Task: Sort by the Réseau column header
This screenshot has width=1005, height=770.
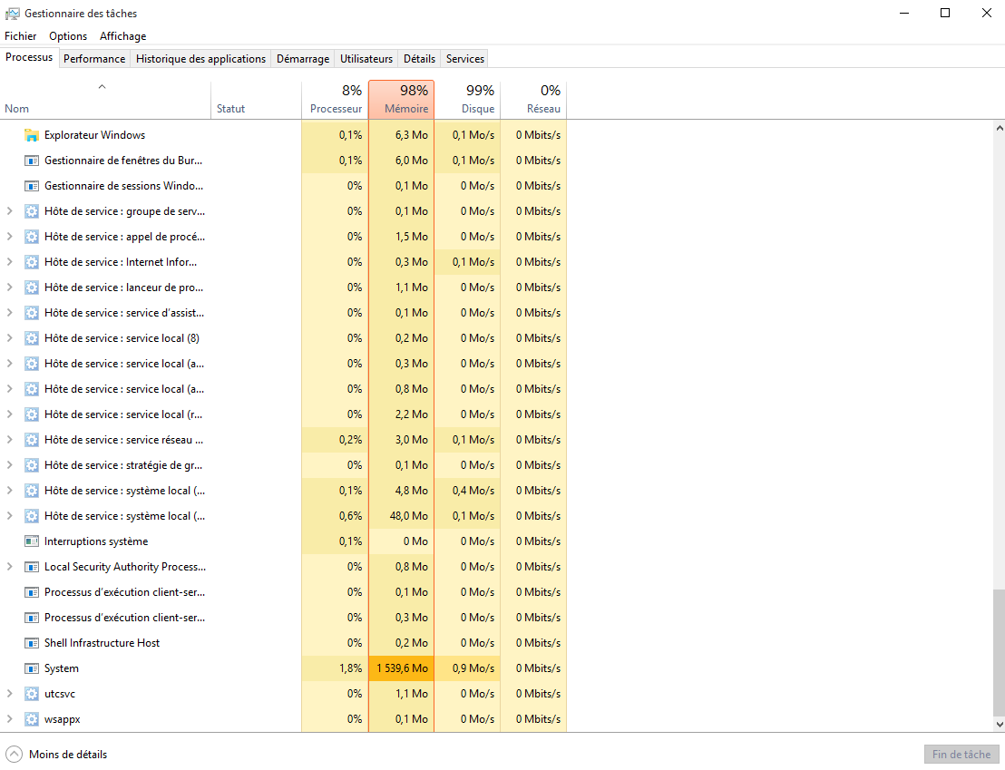Action: pos(533,100)
